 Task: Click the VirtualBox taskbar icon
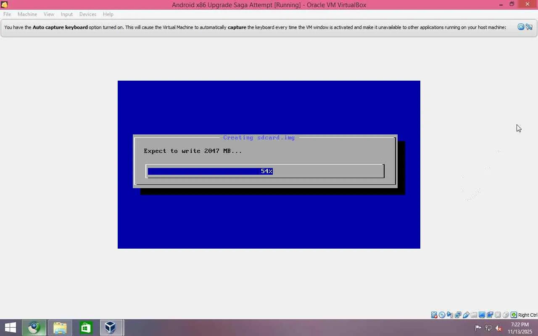pyautogui.click(x=111, y=328)
